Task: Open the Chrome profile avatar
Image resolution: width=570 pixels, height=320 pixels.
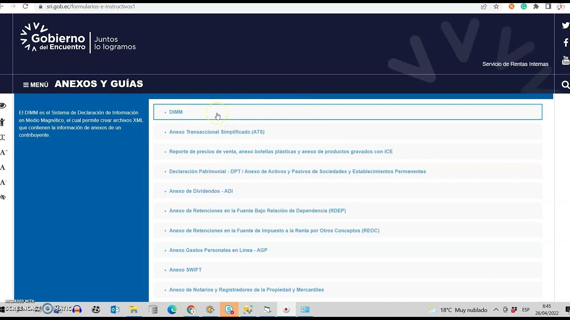Action: (x=561, y=7)
